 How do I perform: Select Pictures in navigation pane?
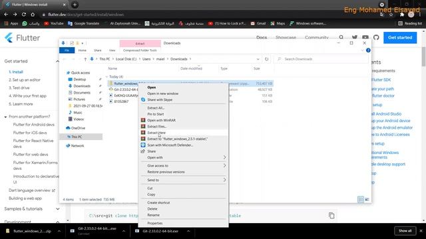point(79,99)
